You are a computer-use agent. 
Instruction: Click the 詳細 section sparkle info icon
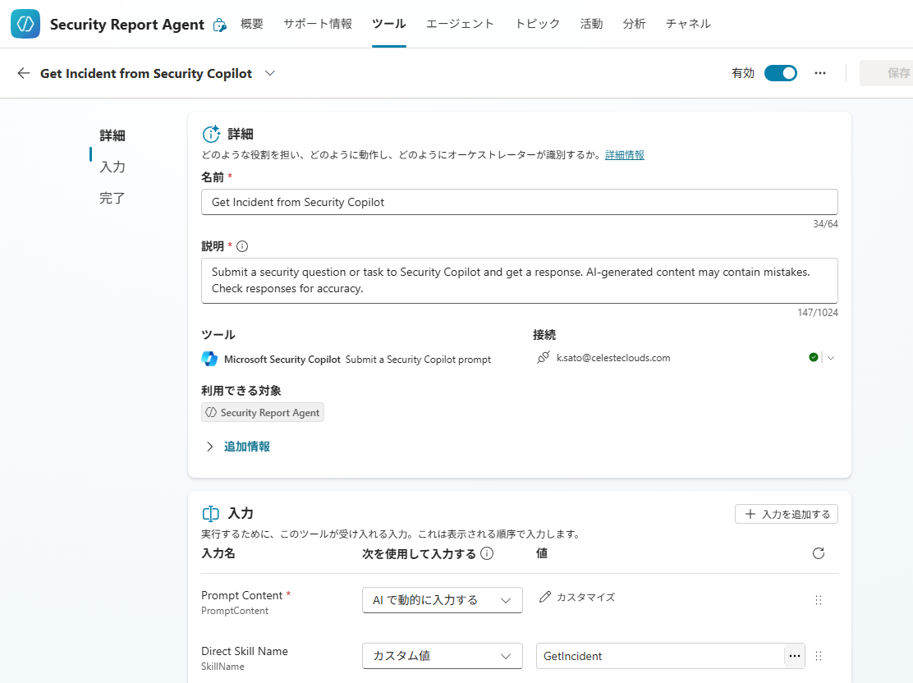click(x=211, y=134)
